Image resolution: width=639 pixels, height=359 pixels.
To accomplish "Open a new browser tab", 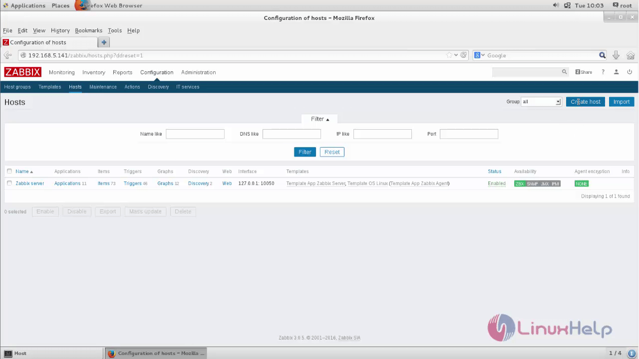I will pos(104,42).
